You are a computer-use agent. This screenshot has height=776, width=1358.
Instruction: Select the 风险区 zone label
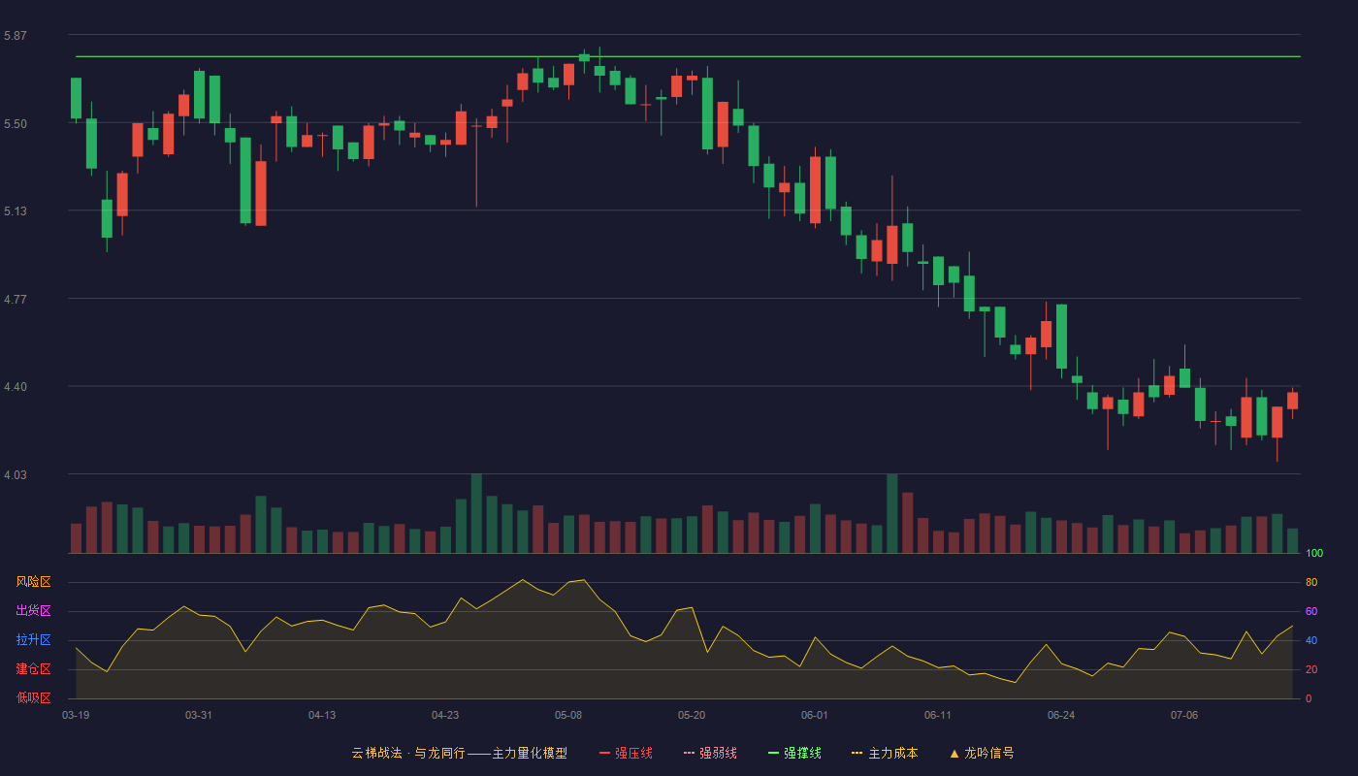pos(33,582)
